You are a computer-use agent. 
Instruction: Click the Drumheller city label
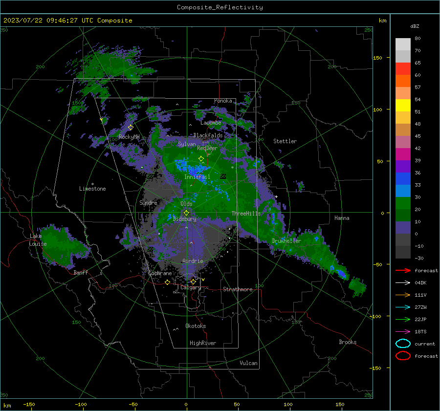pyautogui.click(x=286, y=241)
